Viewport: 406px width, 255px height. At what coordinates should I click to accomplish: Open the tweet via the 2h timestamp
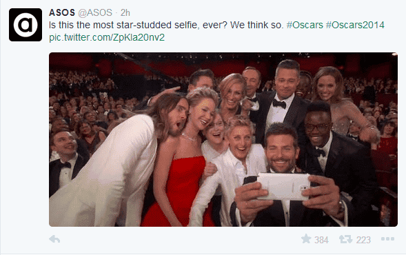[x=125, y=12]
